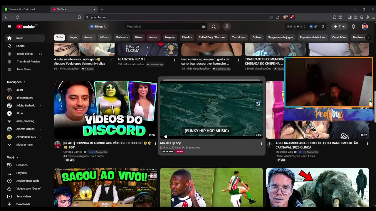
Task: Click the Criar button
Action: point(339,27)
